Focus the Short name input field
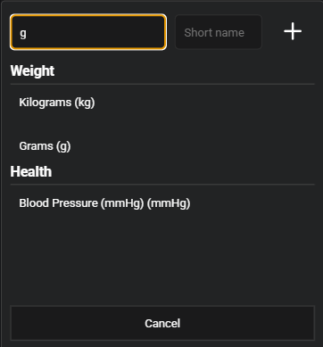This screenshot has height=347, width=323. (x=219, y=32)
